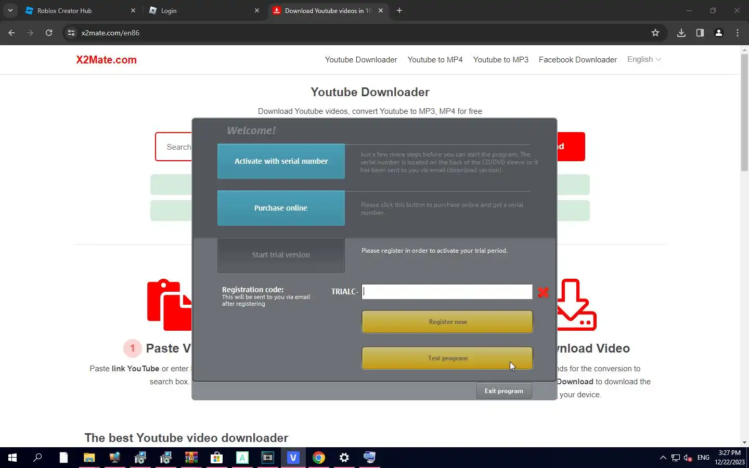
Task: Open the film-strip video app in taskbar
Action: pos(267,458)
